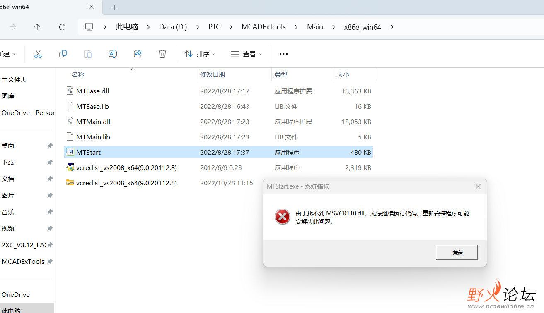Open the three-dot See more menu
Screen dimensions: 544x313
(x=283, y=54)
